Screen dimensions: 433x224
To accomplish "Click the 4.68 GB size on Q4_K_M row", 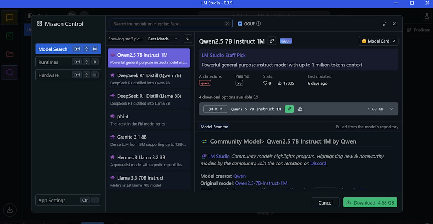I will [375, 109].
